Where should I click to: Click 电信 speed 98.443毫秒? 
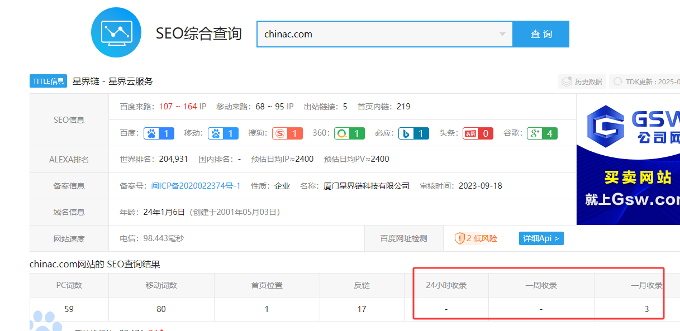click(163, 238)
